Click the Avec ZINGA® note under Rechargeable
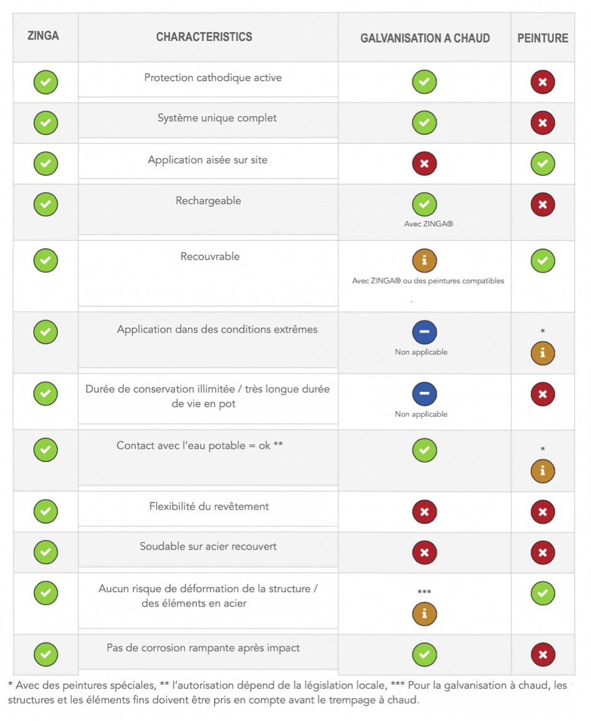Viewport: 591px width, 721px height. tap(429, 224)
